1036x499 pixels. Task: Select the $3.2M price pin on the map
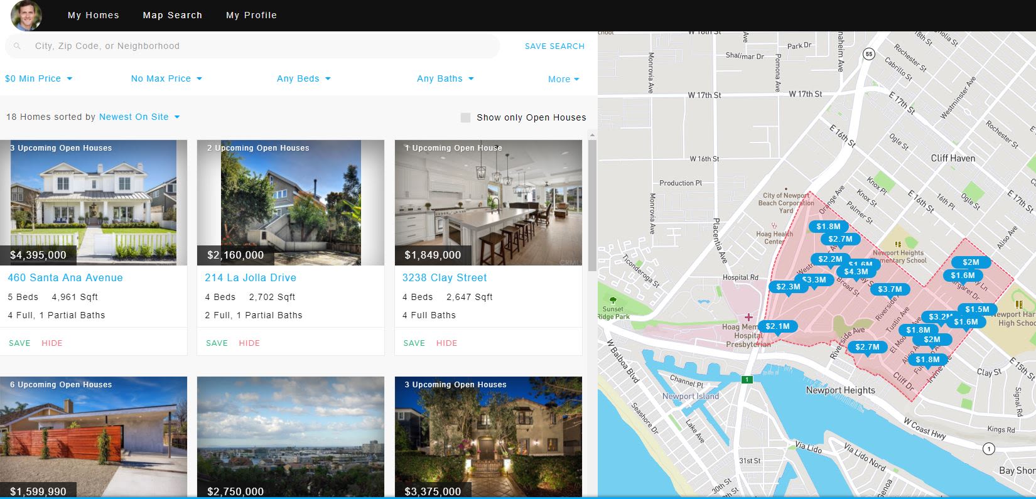coord(939,317)
